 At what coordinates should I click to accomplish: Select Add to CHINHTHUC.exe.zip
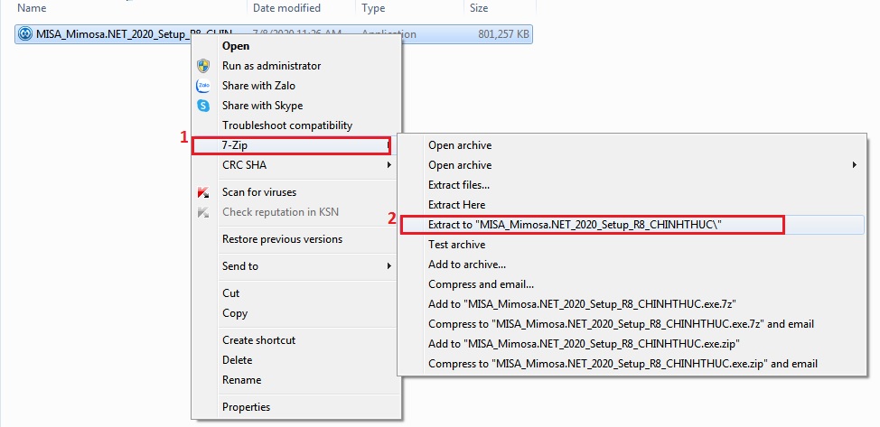(585, 344)
